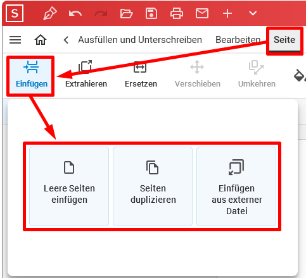This screenshot has height=278, width=306.
Task: Open the hamburger menu
Action: pyautogui.click(x=15, y=40)
